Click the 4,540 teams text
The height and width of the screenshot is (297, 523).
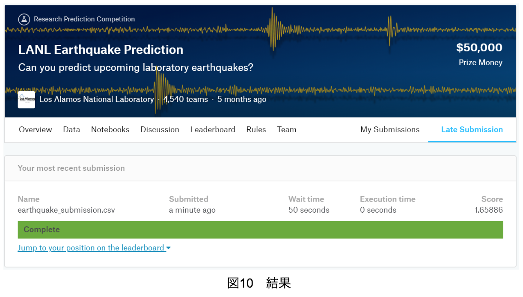[186, 99]
